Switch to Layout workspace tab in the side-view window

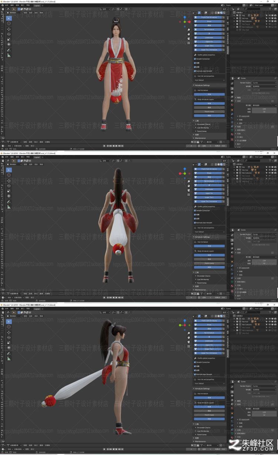(x=37, y=309)
